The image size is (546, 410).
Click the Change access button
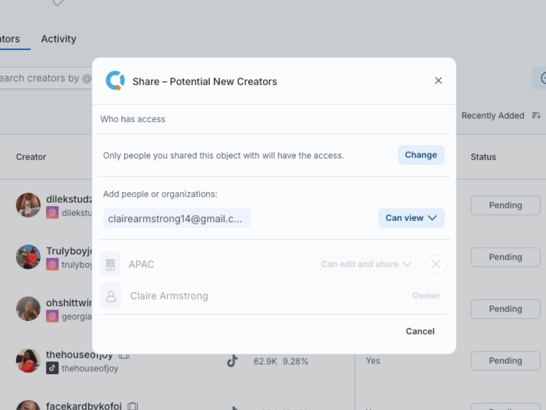(420, 155)
